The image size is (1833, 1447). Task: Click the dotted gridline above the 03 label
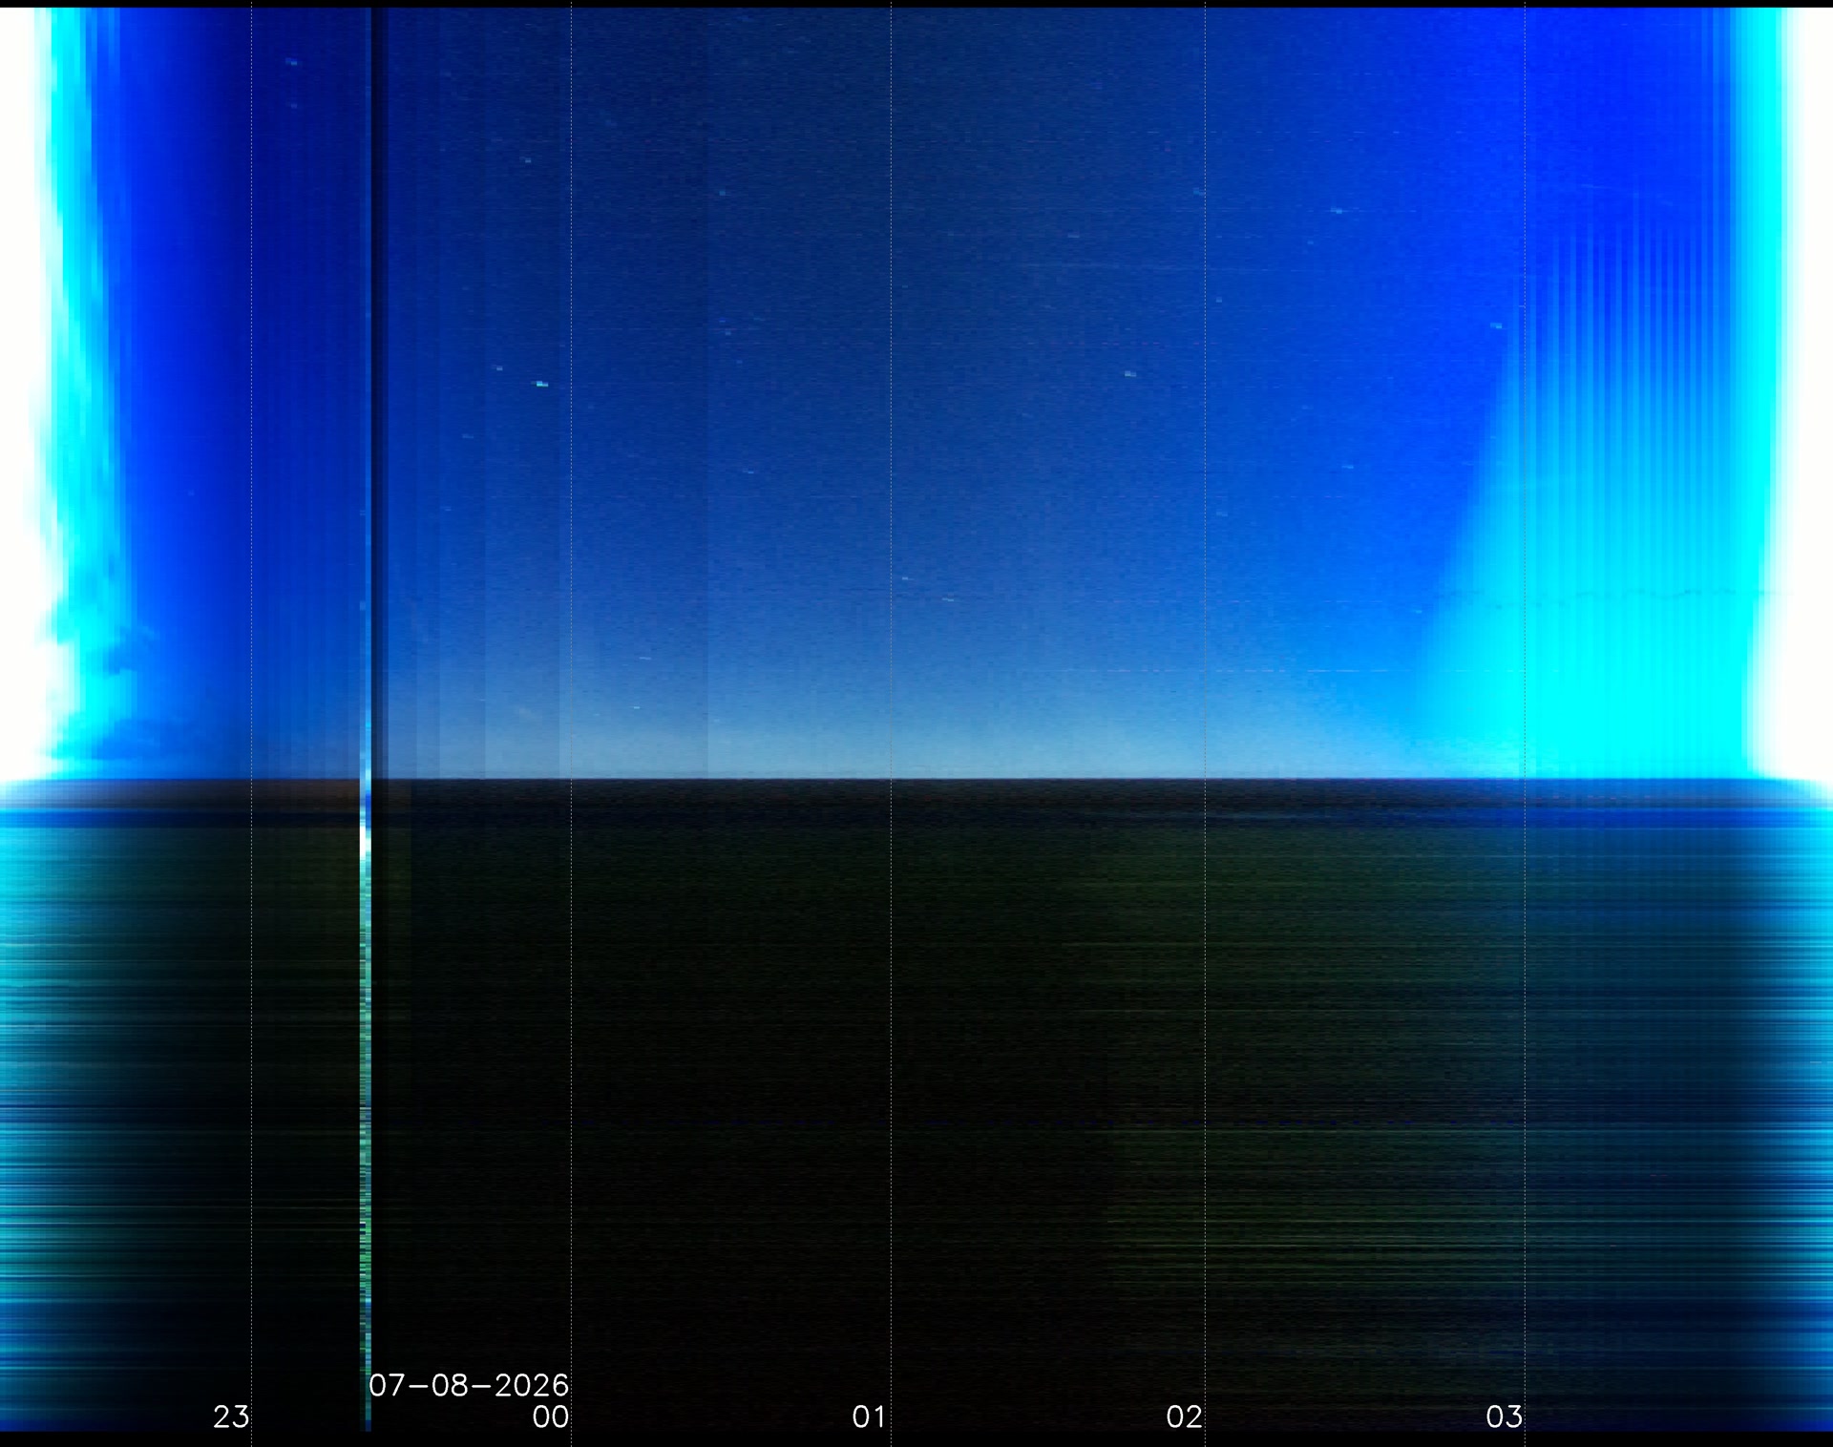(1525, 706)
